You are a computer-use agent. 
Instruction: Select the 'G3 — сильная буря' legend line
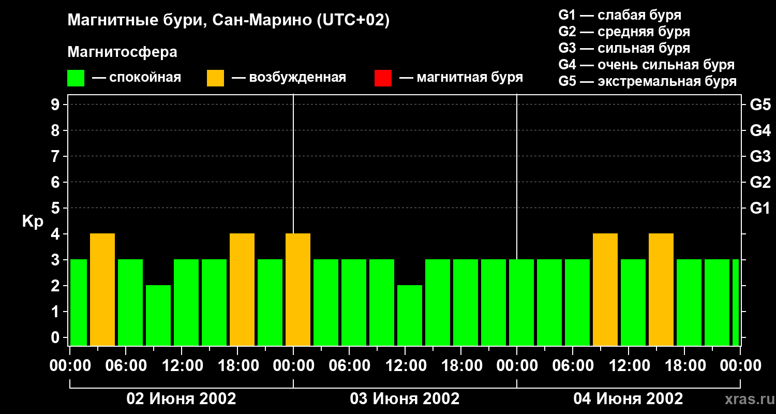coord(624,48)
